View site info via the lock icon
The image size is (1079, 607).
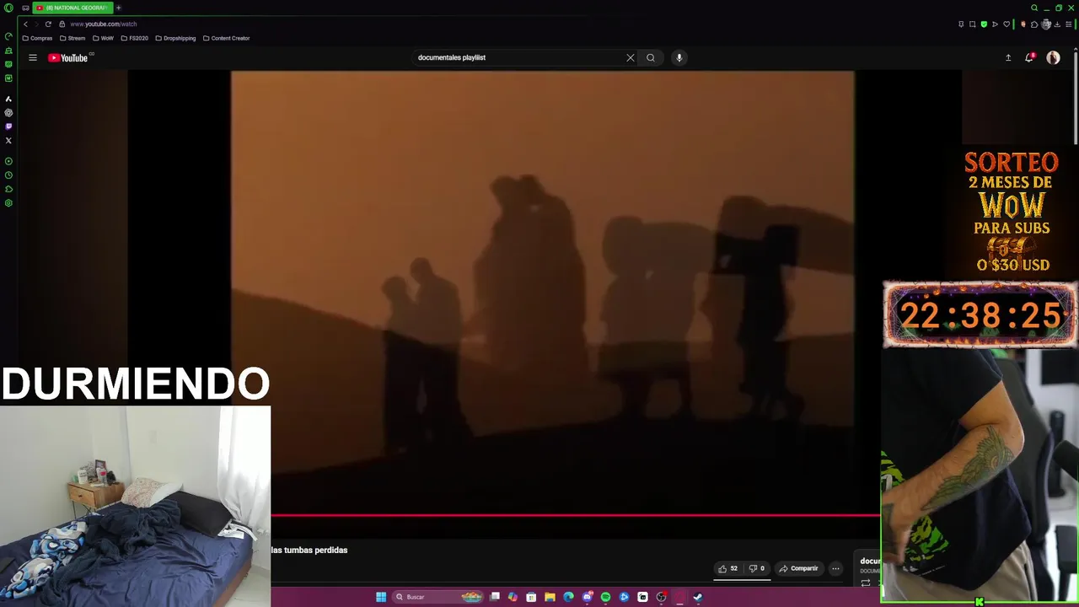coord(62,24)
